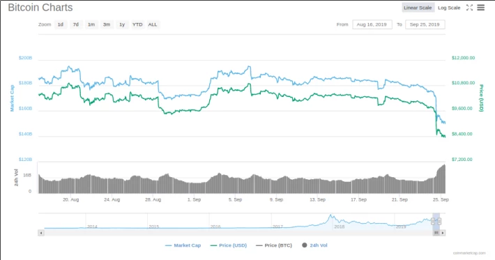
Task: Zoom chart to YTD
Action: pyautogui.click(x=137, y=24)
